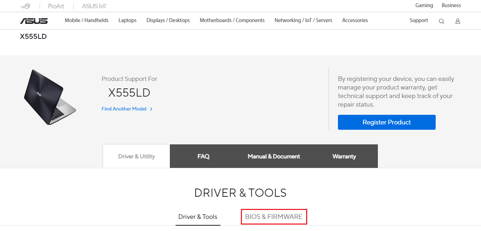Open the user account icon

click(457, 21)
